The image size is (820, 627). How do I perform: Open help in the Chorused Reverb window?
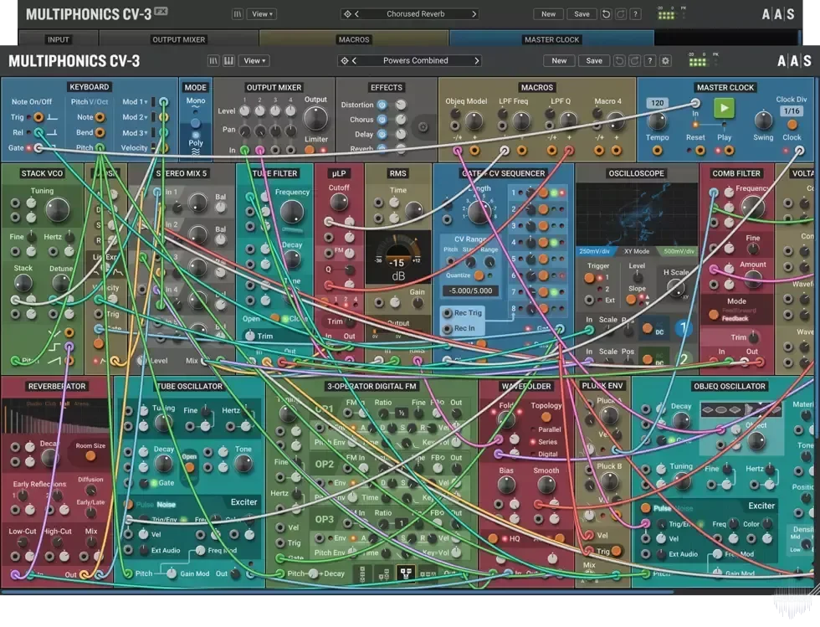635,14
